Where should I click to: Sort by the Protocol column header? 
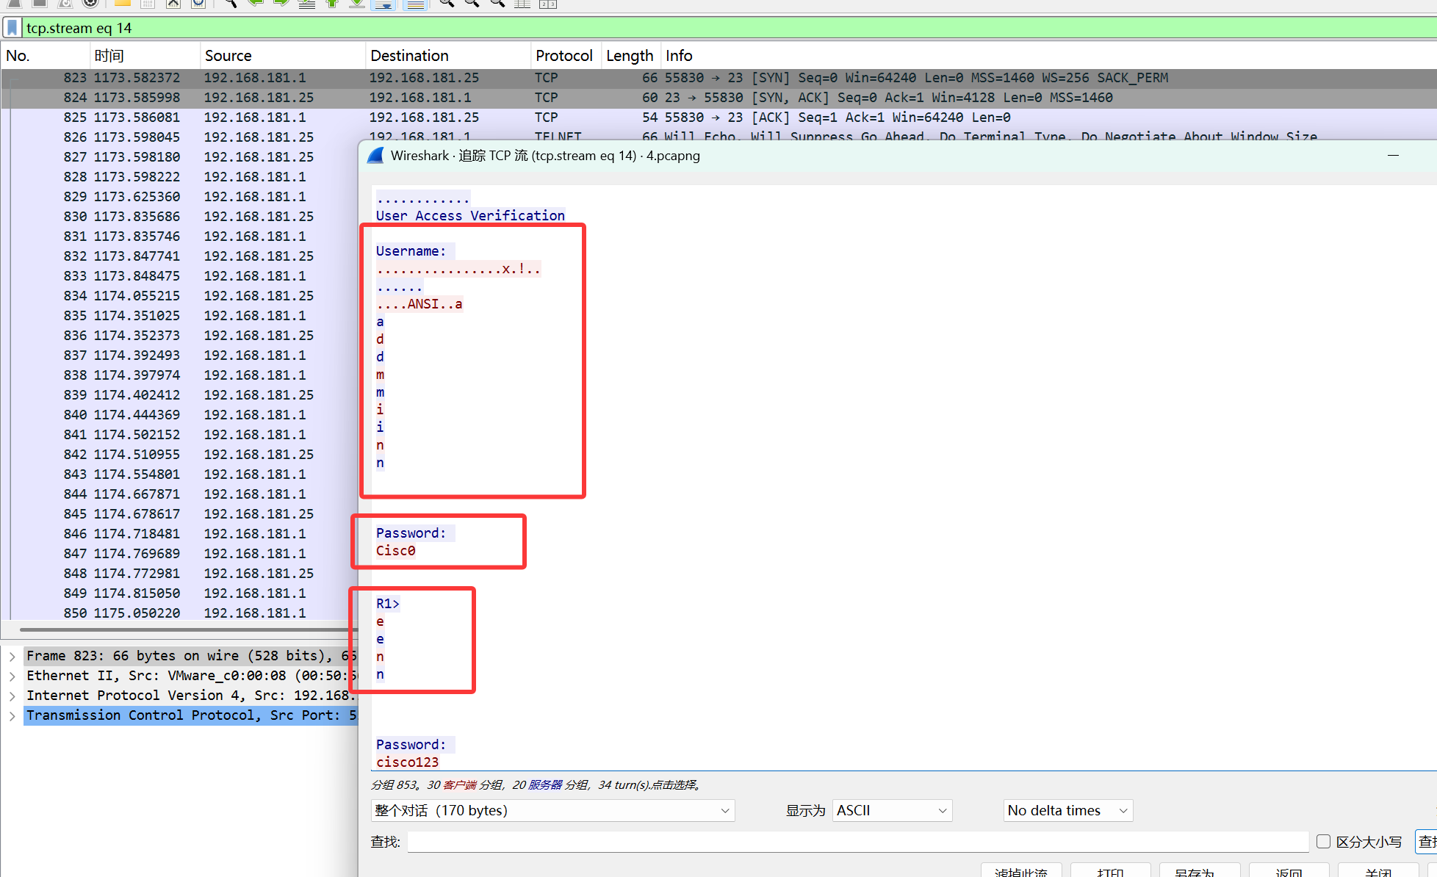tap(563, 56)
